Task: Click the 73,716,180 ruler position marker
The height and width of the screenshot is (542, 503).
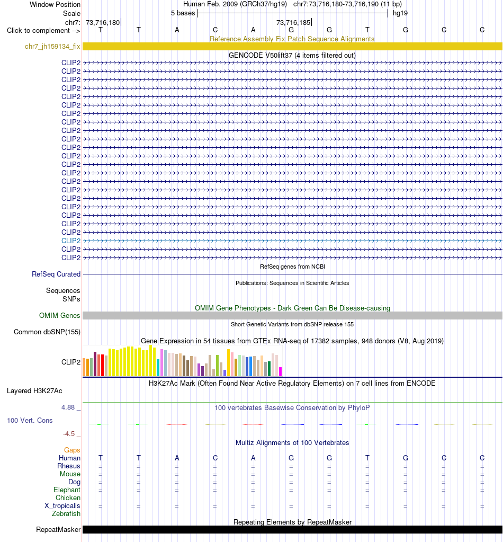Action: pyautogui.click(x=103, y=22)
